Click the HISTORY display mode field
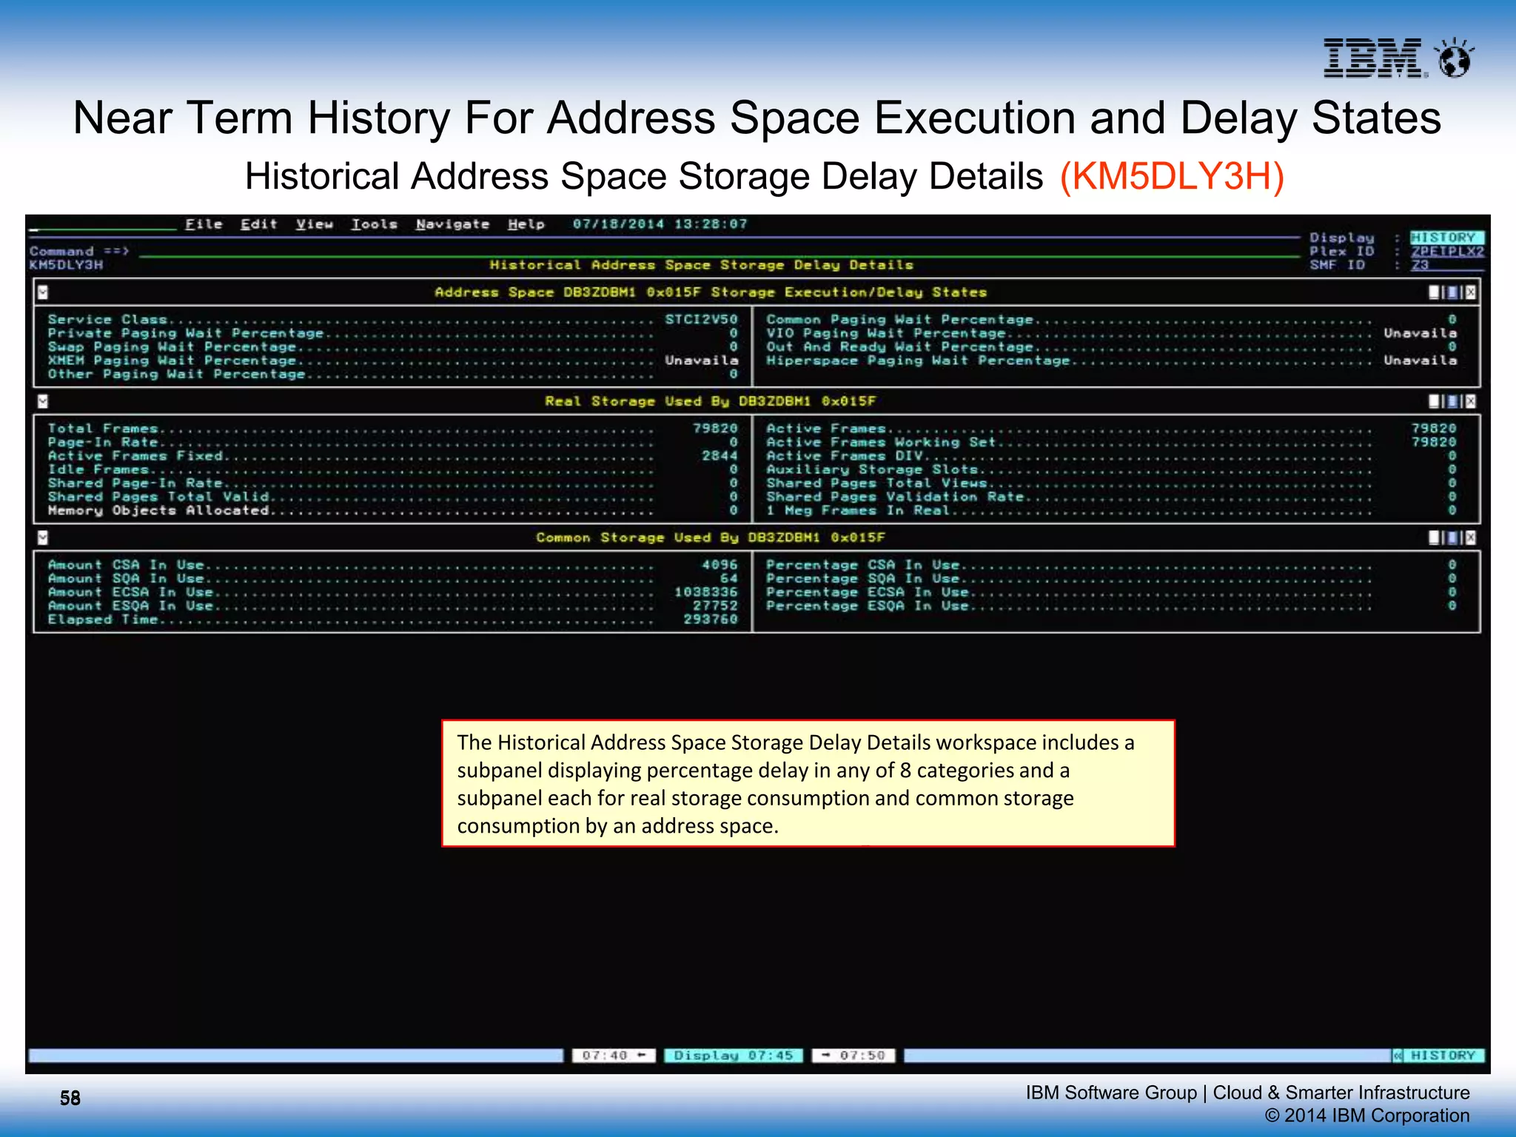Viewport: 1516px width, 1137px height. [x=1446, y=238]
